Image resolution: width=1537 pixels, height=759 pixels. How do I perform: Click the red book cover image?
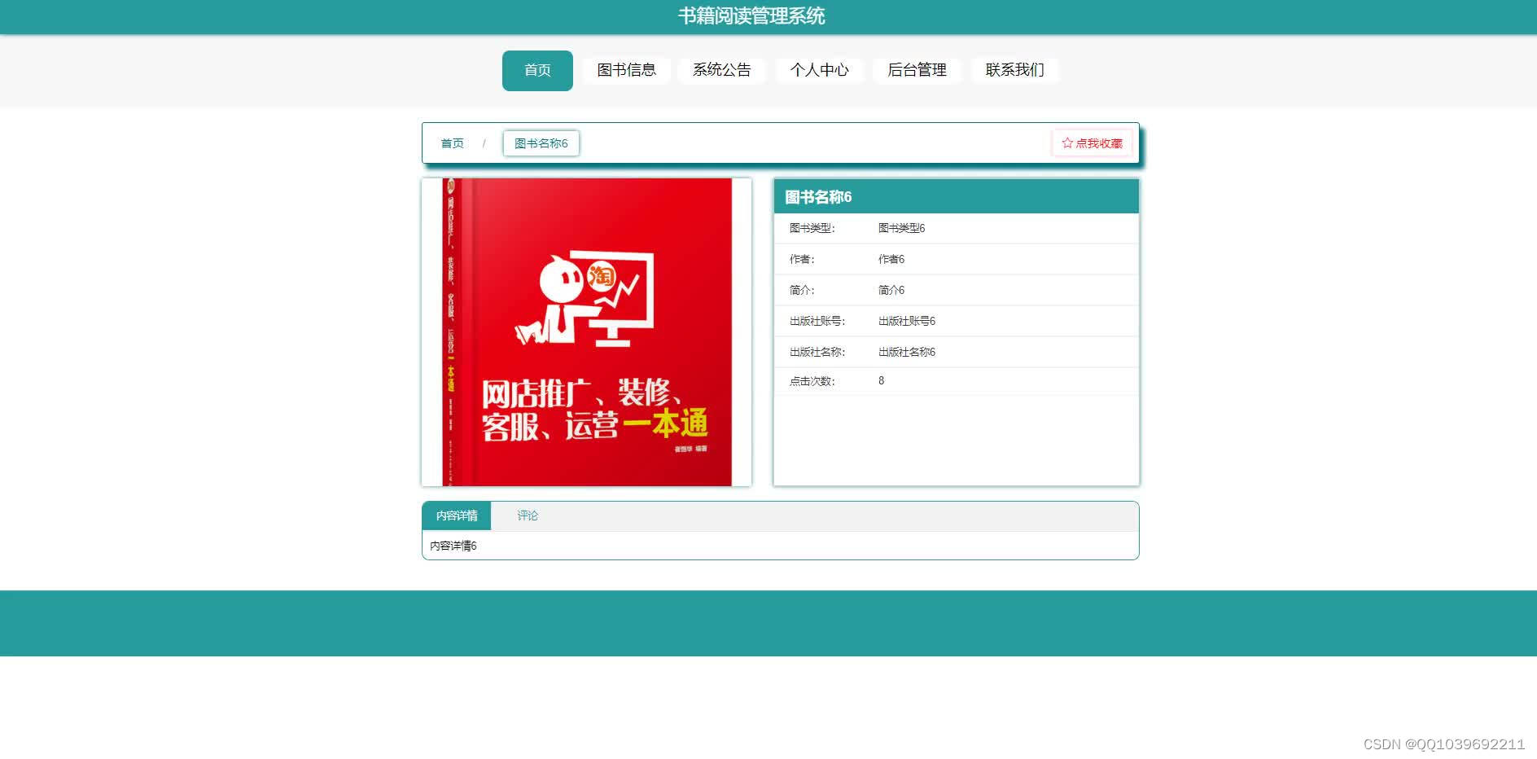pyautogui.click(x=585, y=331)
